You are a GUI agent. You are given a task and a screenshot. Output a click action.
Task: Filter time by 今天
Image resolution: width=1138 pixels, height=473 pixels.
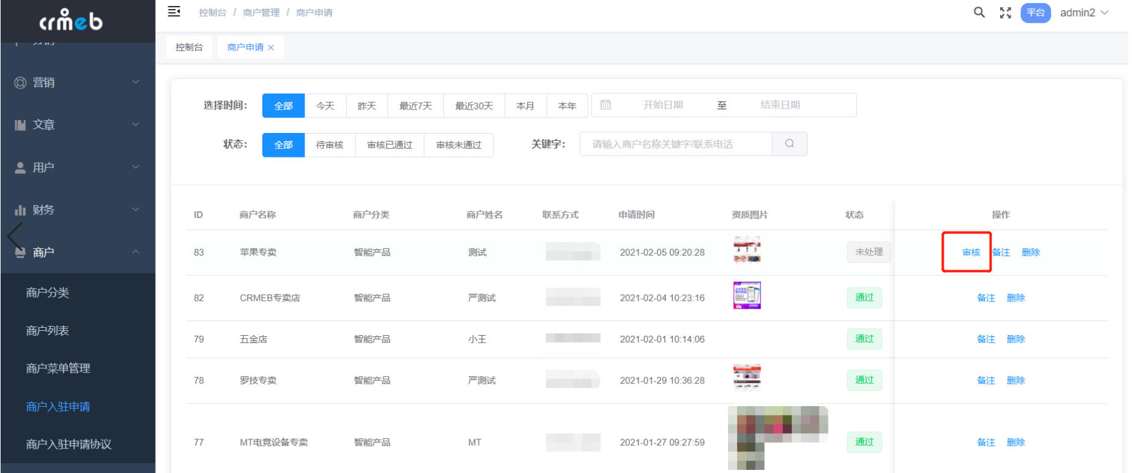click(325, 105)
